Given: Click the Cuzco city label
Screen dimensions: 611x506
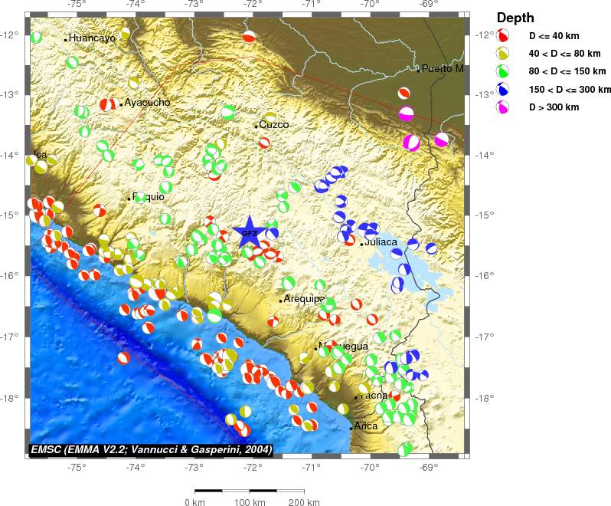Looking at the screenshot, I should pyautogui.click(x=273, y=124).
